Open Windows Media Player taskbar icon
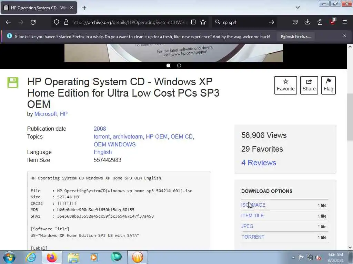This screenshot has width=353, height=264. [x=94, y=257]
